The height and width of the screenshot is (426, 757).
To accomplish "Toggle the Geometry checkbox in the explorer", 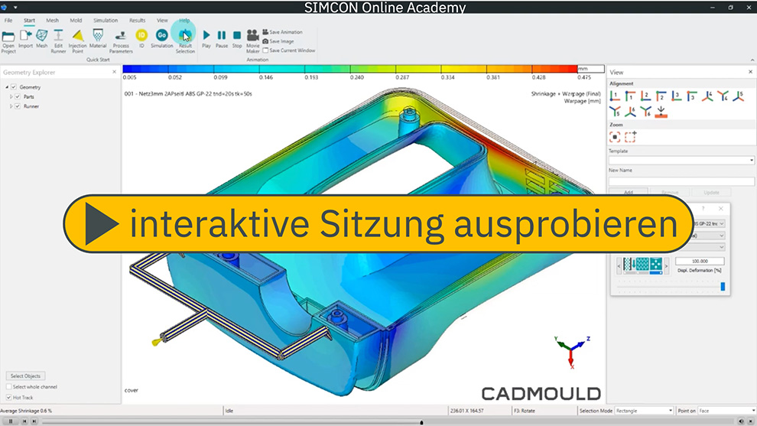I will pos(14,87).
